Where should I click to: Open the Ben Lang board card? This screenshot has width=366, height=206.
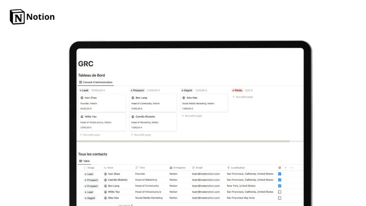(x=153, y=103)
